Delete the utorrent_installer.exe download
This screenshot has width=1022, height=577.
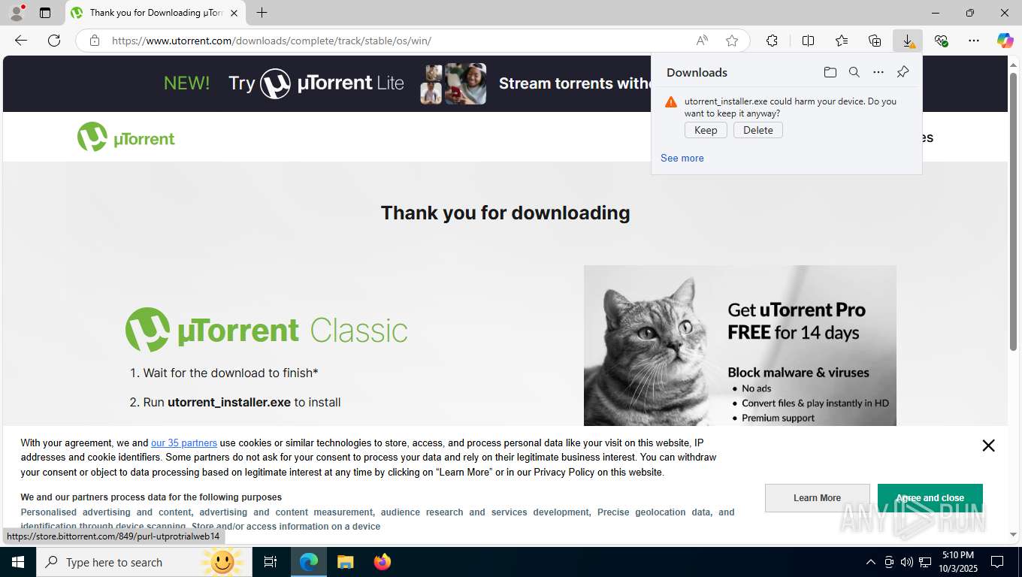coord(758,130)
